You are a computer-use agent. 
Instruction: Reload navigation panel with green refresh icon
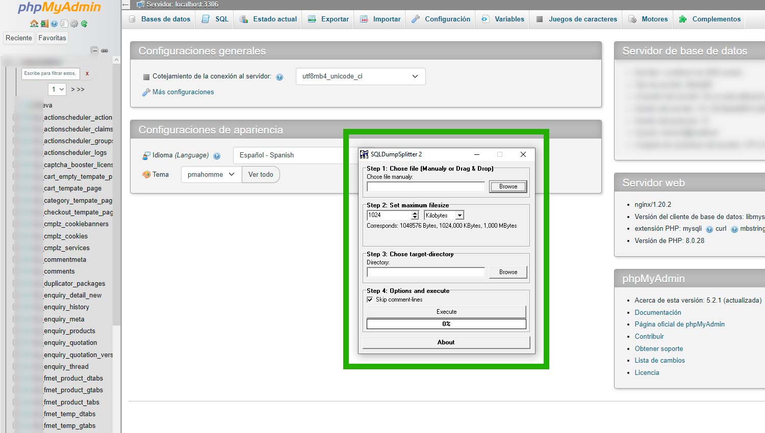click(84, 23)
